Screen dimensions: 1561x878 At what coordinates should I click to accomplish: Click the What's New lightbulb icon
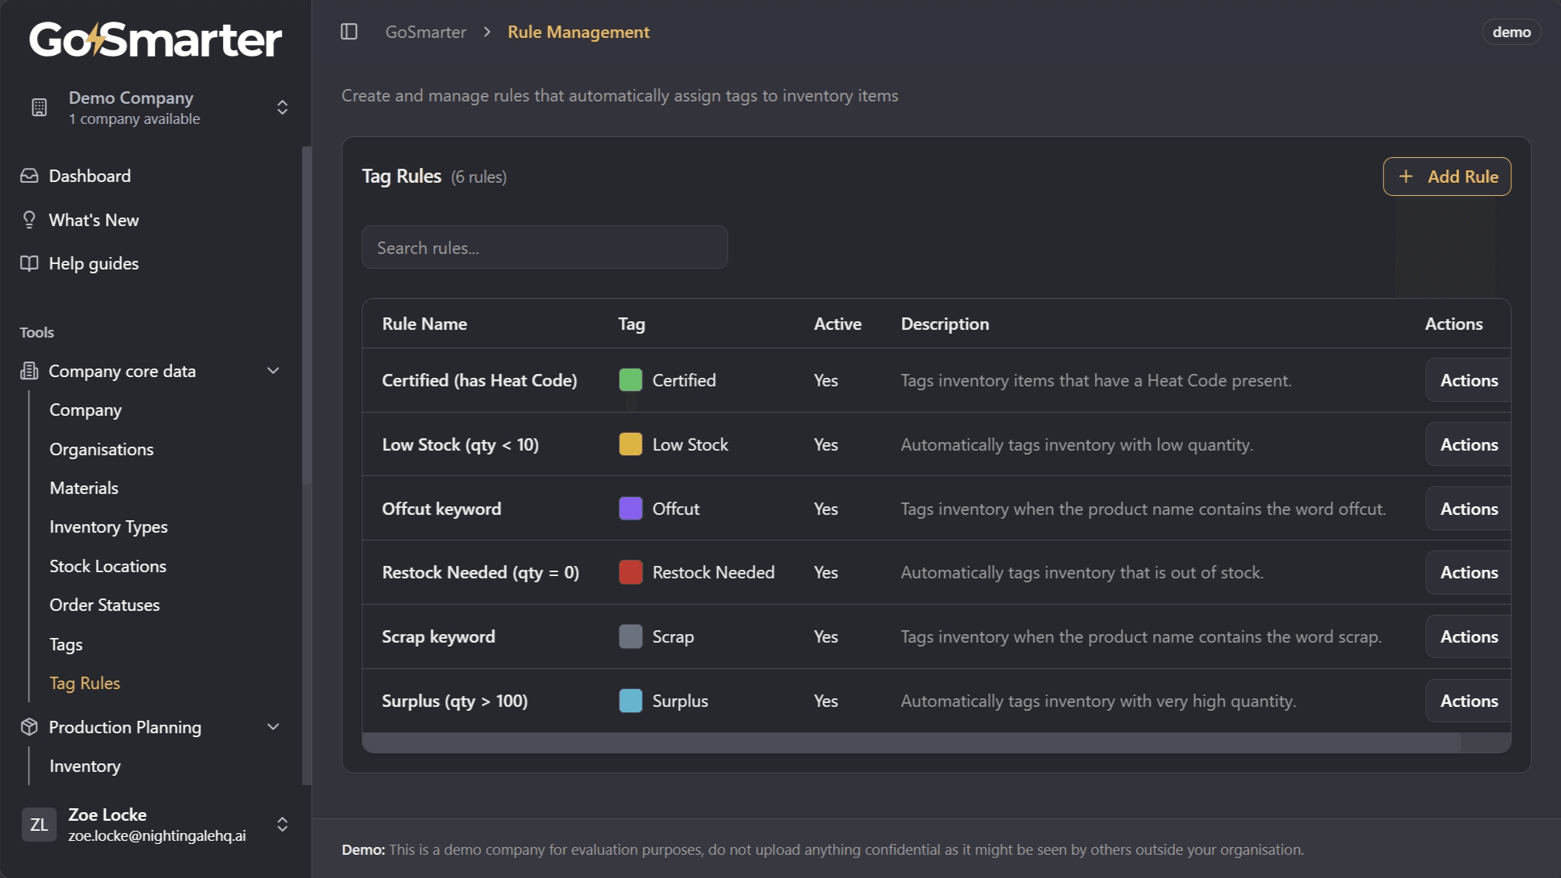pos(29,219)
